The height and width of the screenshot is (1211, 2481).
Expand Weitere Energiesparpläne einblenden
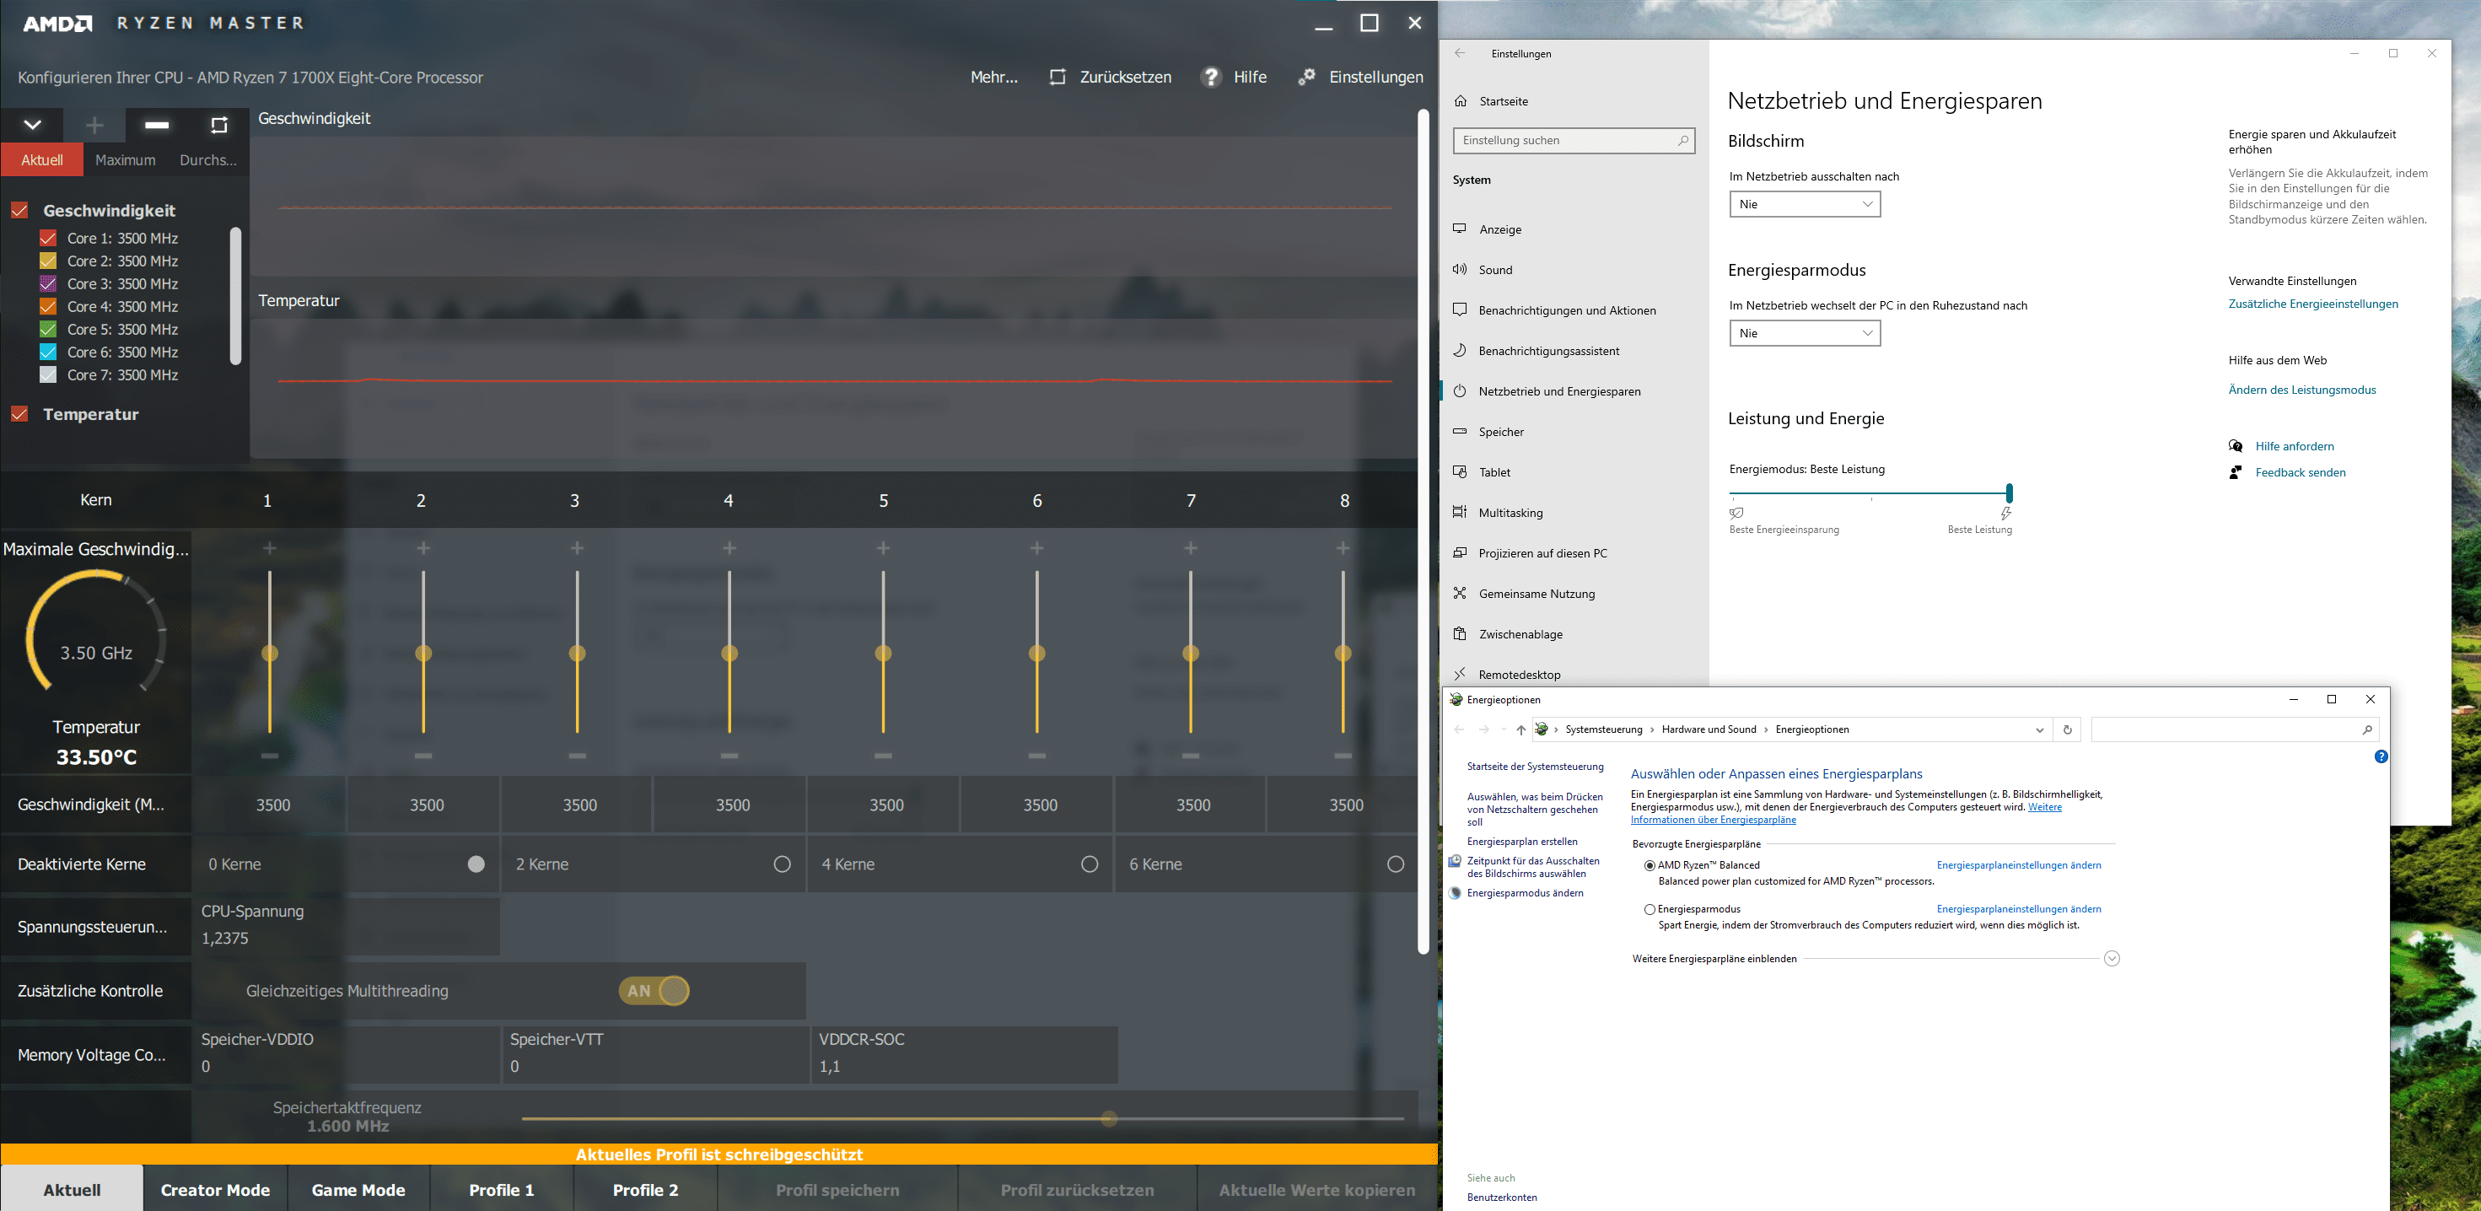point(2112,959)
